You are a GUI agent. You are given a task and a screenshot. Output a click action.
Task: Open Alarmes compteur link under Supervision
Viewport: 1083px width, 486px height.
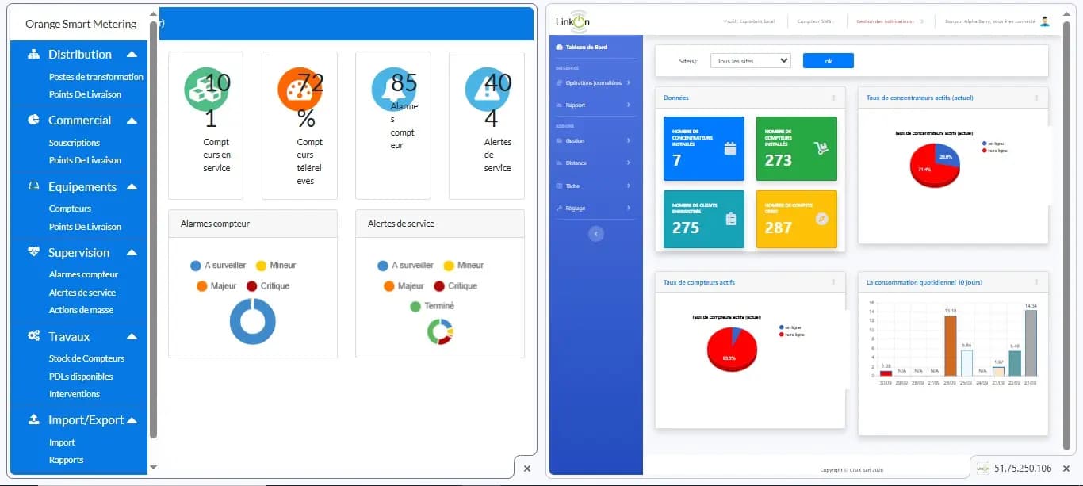pyautogui.click(x=83, y=274)
